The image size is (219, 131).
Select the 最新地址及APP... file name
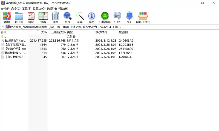15,53
